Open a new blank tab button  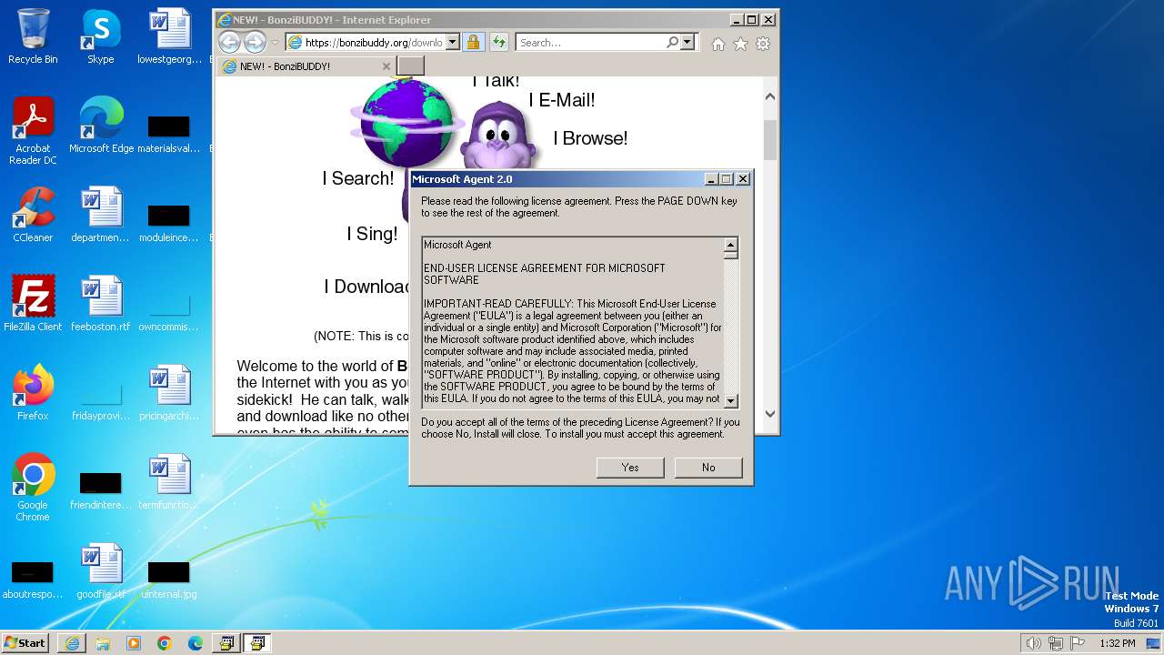411,65
